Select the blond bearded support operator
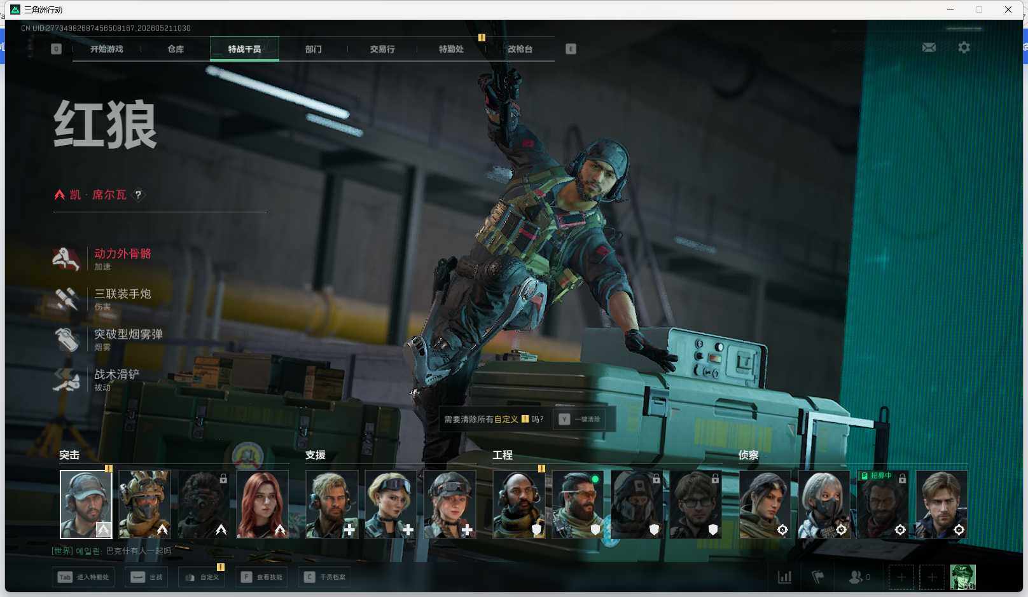1028x597 pixels. coord(332,504)
